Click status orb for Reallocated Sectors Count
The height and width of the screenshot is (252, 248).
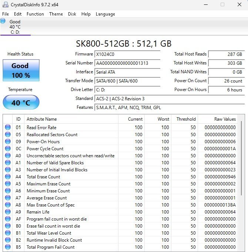click(x=8, y=135)
